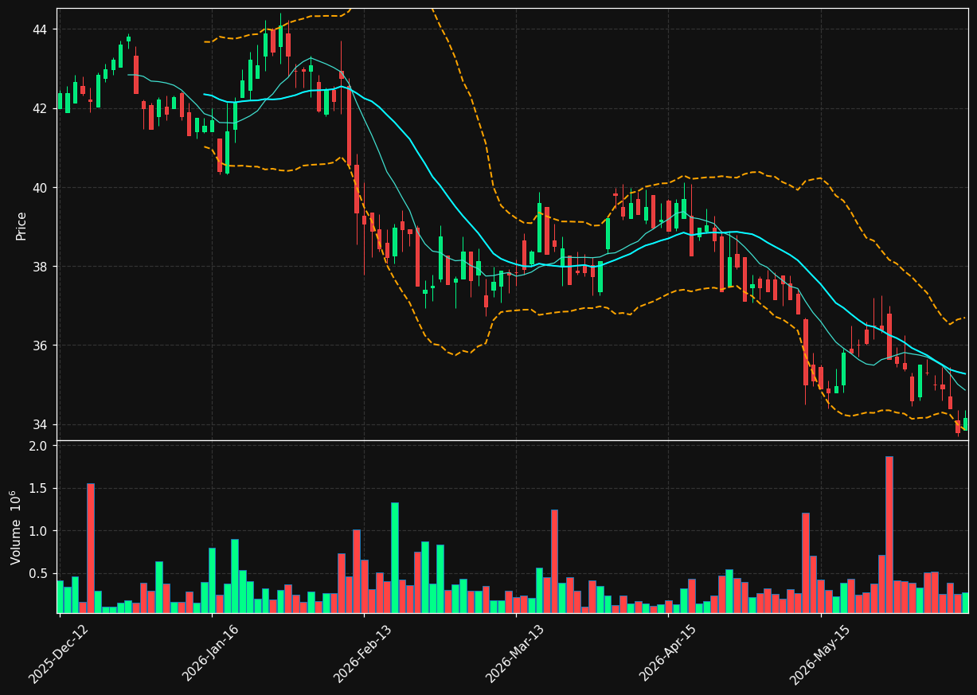The width and height of the screenshot is (977, 695).
Task: Click the 1.0 volume tick label
Action: coord(38,531)
